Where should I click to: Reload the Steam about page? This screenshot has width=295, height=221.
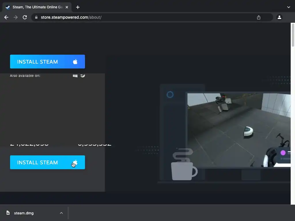pyautogui.click(x=25, y=17)
